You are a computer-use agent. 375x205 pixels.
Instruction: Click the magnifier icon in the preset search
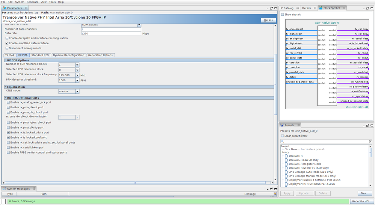(x=283, y=141)
